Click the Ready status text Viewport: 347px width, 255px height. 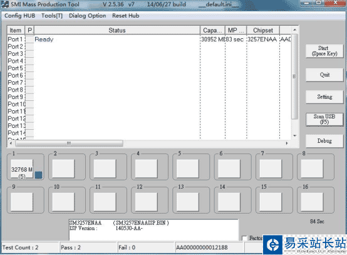pos(44,39)
